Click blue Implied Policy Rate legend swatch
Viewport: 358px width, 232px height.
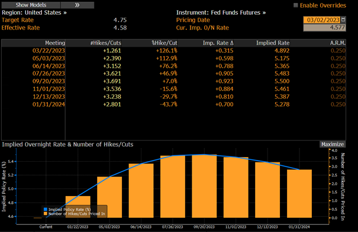pos(46,210)
